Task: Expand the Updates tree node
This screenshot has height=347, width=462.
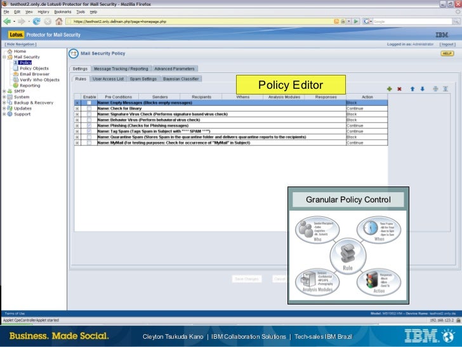Action: pyautogui.click(x=4, y=108)
